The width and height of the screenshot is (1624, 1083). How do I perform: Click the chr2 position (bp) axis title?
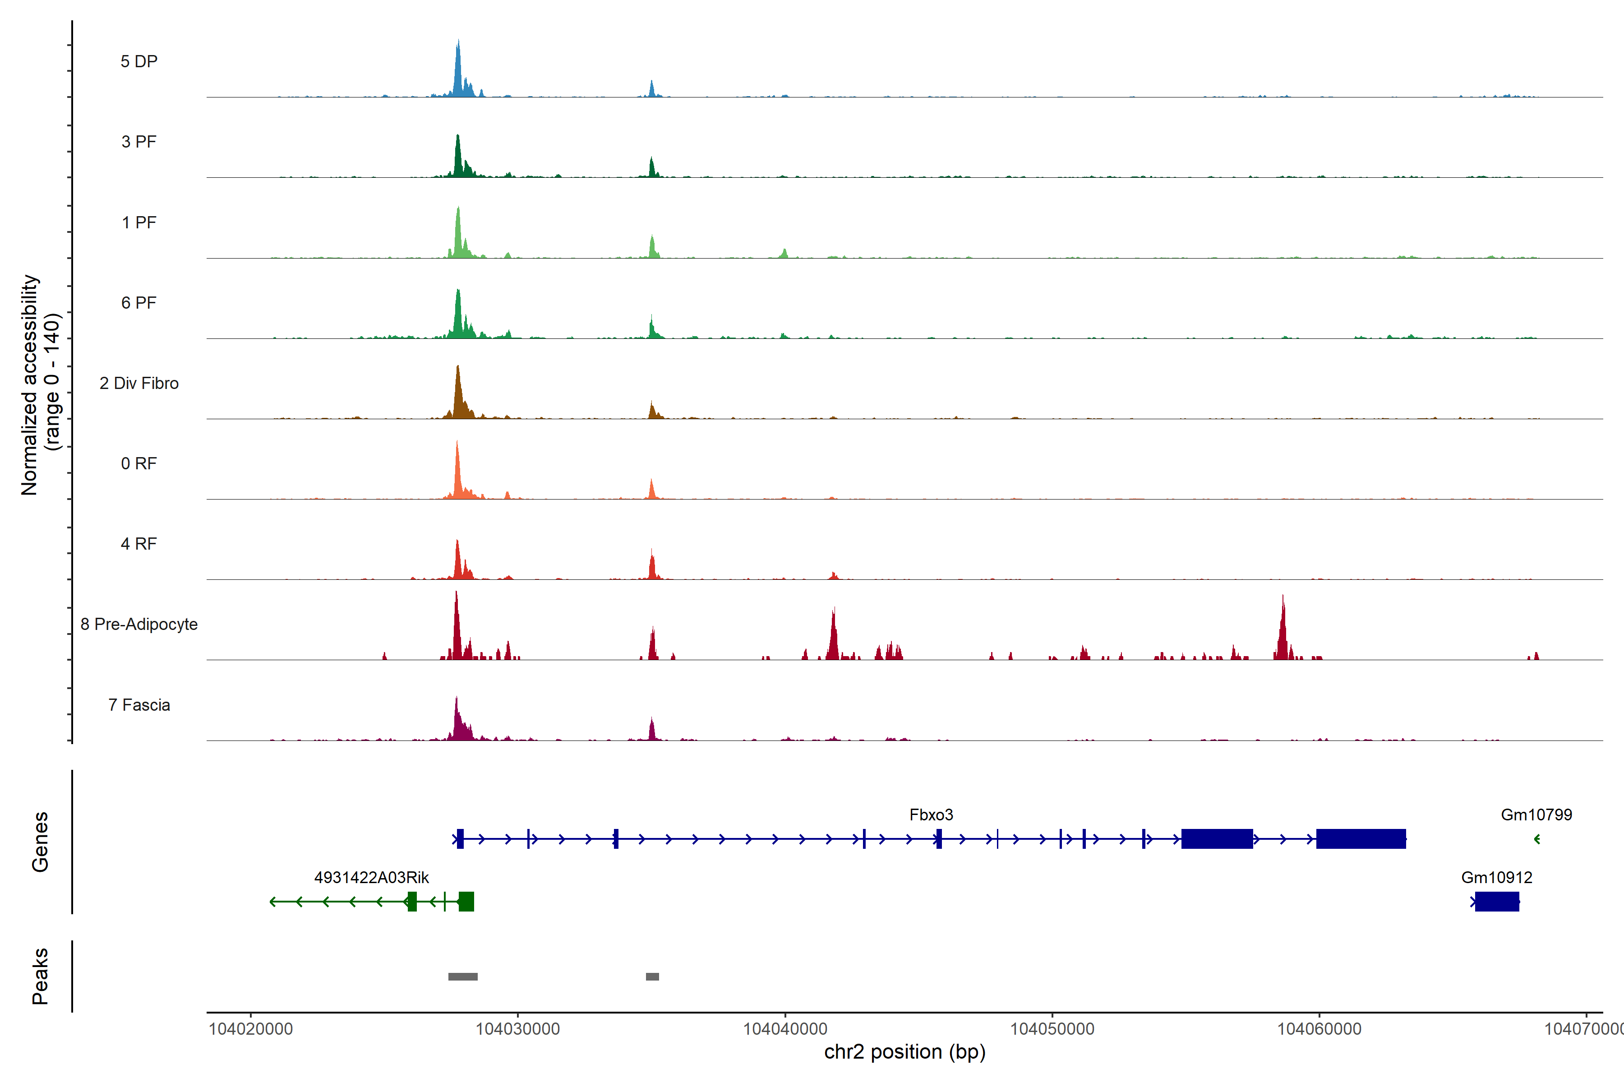904,1052
